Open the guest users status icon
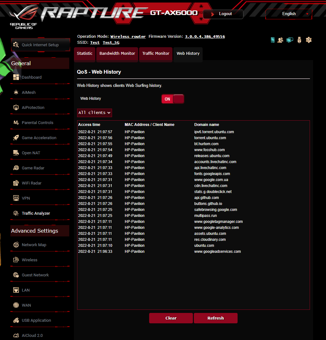The image size is (326, 340). (280, 40)
